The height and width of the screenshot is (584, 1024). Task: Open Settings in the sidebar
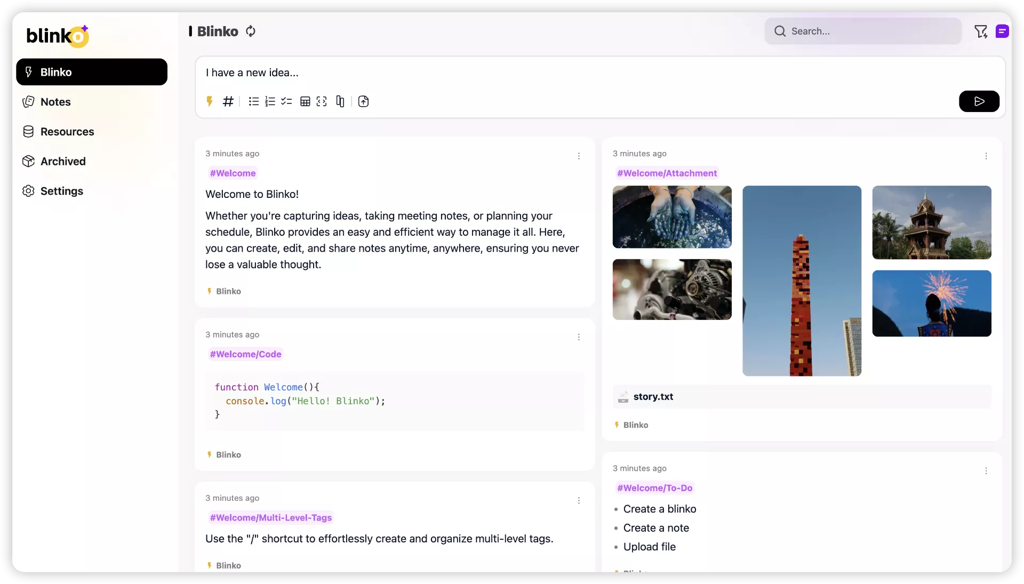point(92,191)
